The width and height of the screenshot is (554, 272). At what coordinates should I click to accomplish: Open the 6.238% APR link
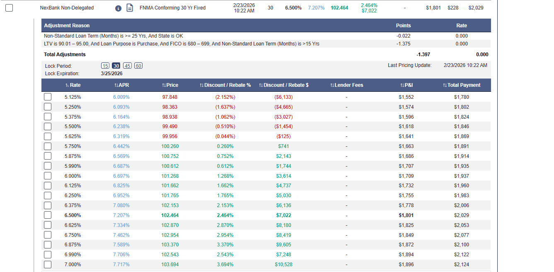(121, 126)
